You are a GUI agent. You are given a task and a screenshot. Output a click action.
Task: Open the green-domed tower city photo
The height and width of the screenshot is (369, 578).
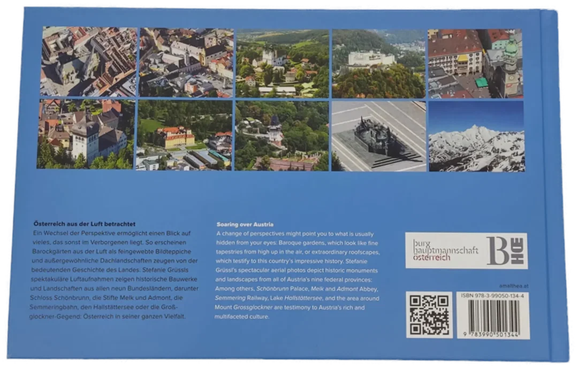(476, 64)
